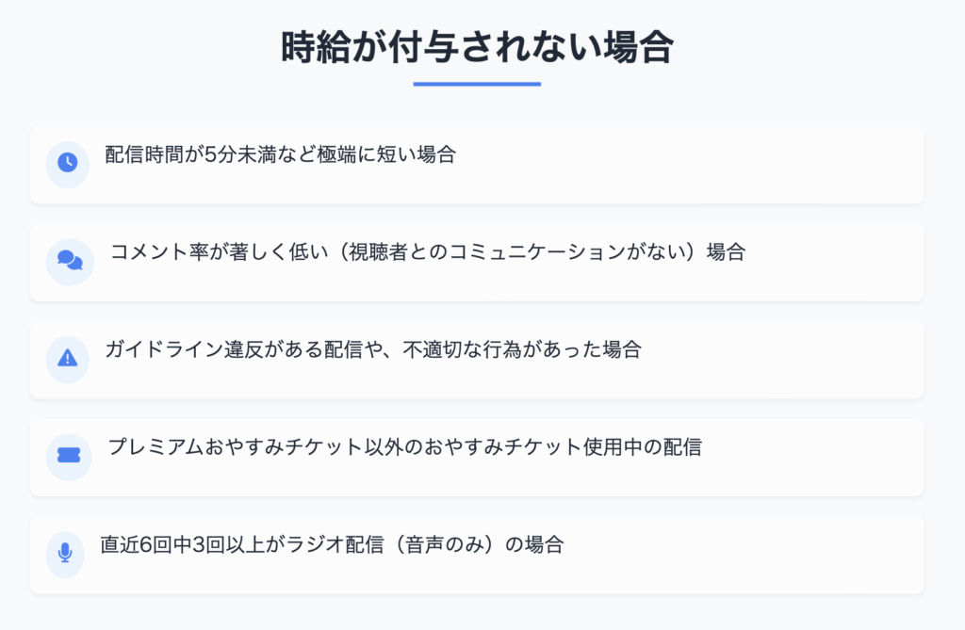This screenshot has width=965, height=630.
Task: Click the clock icon for short streams
Action: pos(68,163)
